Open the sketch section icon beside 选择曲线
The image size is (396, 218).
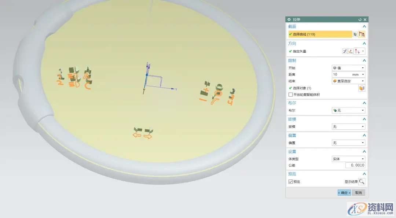(x=355, y=34)
